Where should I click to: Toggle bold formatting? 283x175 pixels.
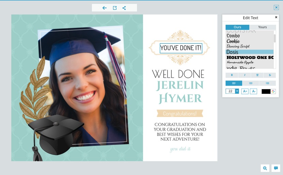pyautogui.click(x=232, y=75)
